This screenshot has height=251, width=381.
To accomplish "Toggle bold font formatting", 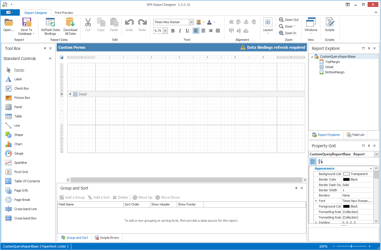I will 173,31.
